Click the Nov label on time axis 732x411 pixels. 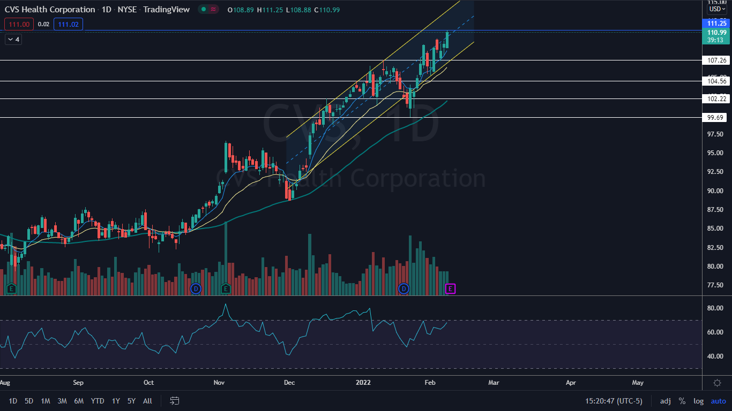pyautogui.click(x=219, y=383)
